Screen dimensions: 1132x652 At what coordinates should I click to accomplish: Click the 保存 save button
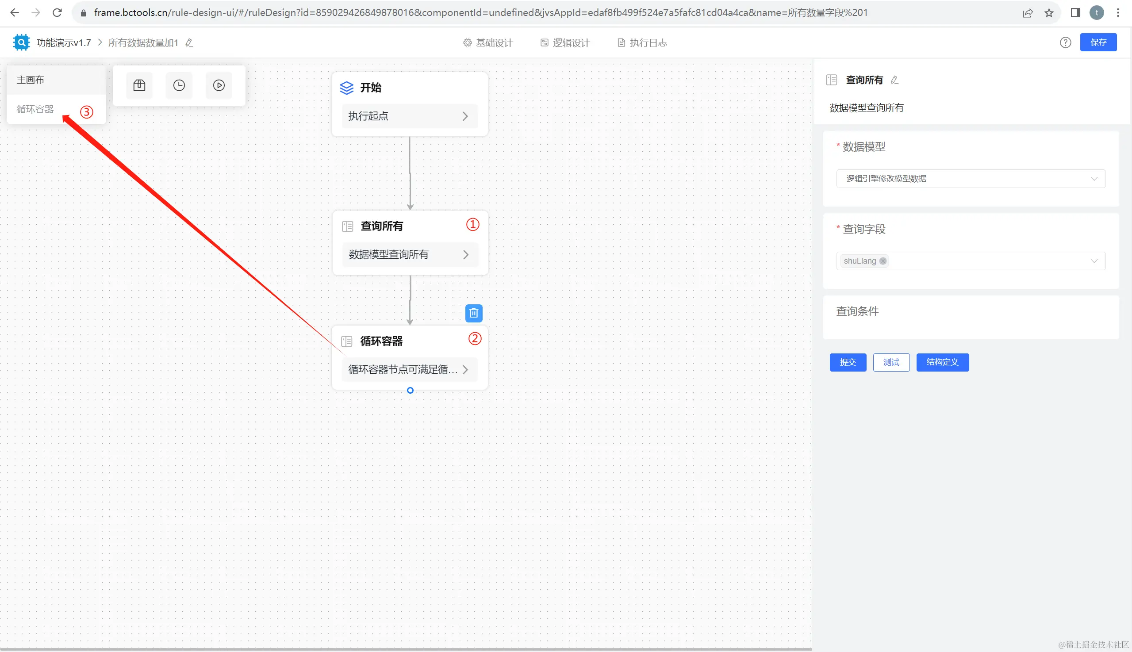1098,42
